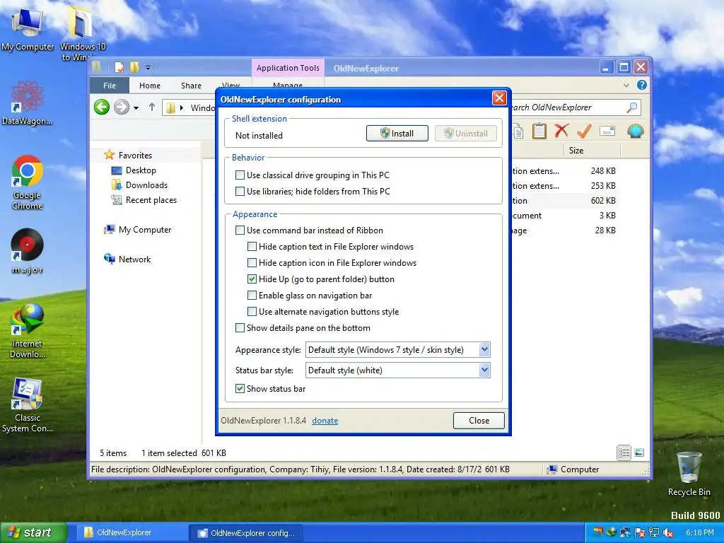The width and height of the screenshot is (724, 543).
Task: Click the donate link
Action: pyautogui.click(x=325, y=421)
